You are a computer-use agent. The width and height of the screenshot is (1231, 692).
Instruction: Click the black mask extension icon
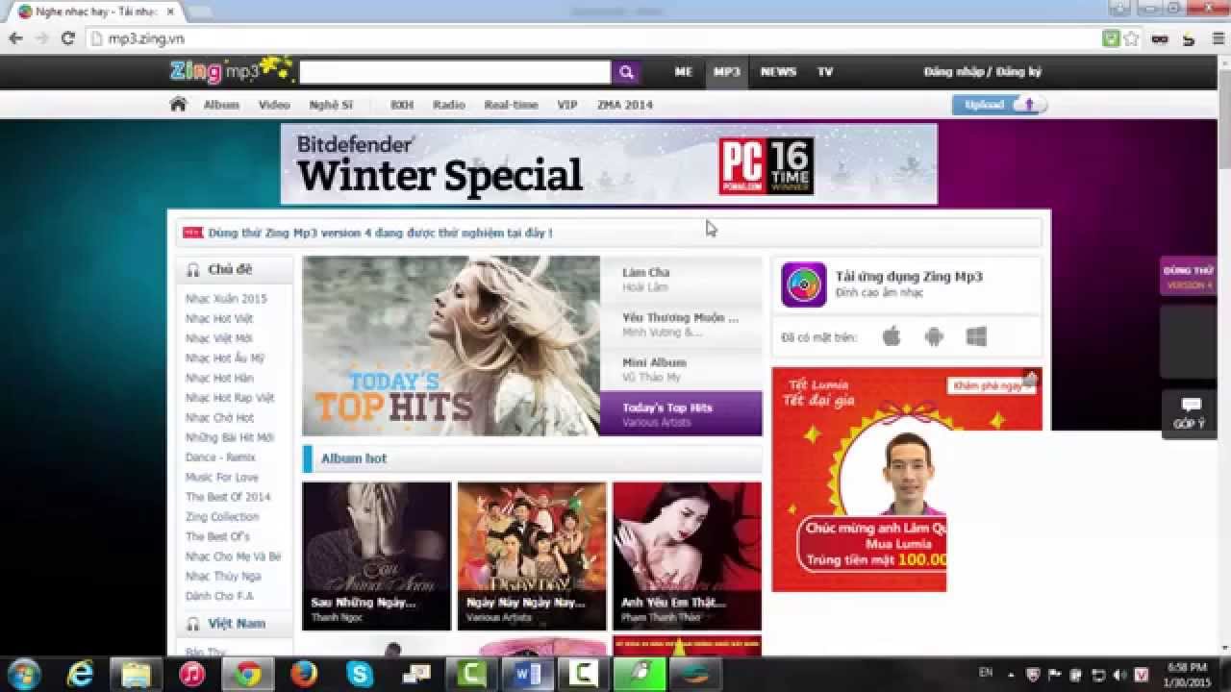[1160, 39]
